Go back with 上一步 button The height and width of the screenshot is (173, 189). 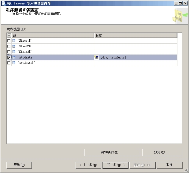pos(89,165)
